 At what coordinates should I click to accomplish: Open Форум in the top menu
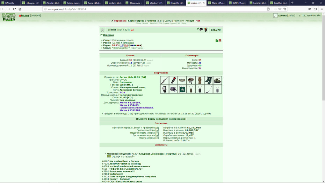(x=190, y=21)
